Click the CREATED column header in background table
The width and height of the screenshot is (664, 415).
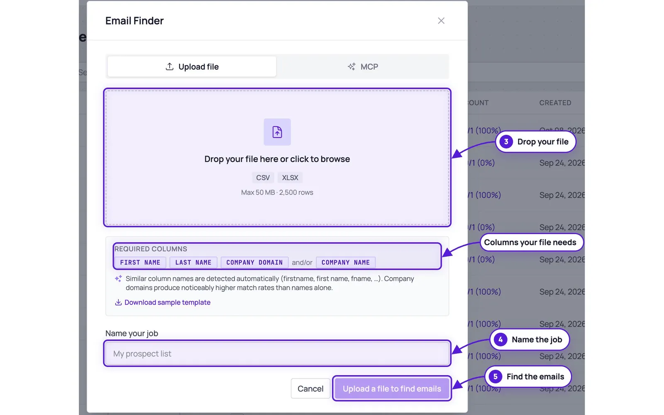(555, 103)
